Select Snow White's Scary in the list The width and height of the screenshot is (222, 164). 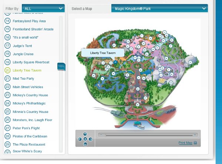27,151
